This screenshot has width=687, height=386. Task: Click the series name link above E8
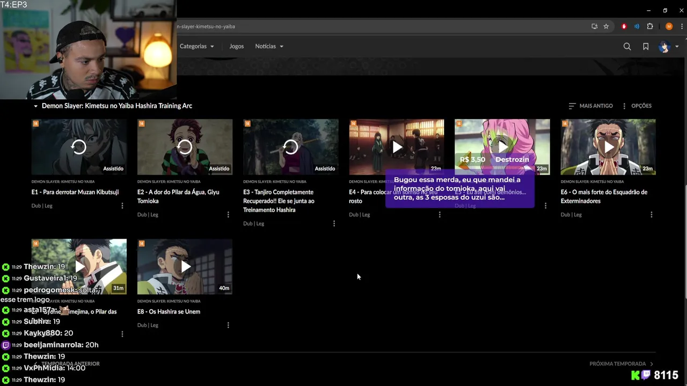pyautogui.click(x=169, y=301)
